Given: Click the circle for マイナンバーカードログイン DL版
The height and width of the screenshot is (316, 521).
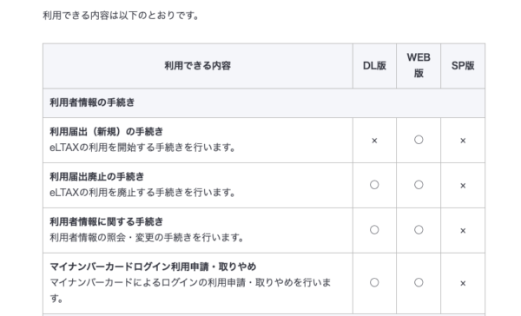Looking at the screenshot, I should pos(374,282).
